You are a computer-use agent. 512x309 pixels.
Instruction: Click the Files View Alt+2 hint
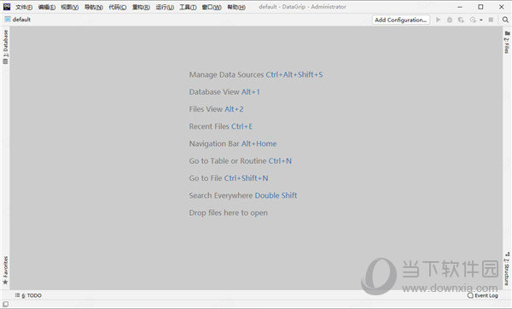[216, 109]
